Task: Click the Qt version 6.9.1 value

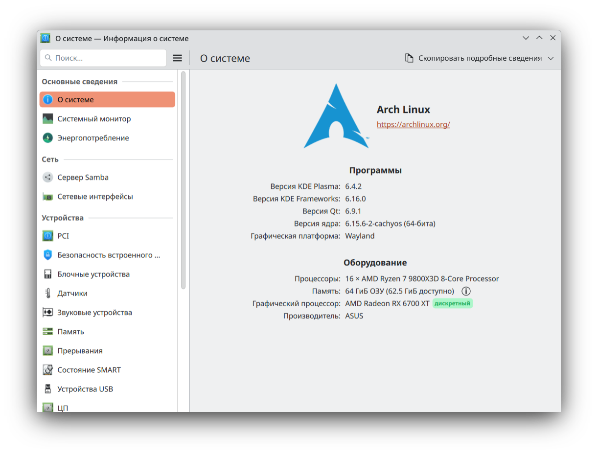Action: (x=353, y=211)
